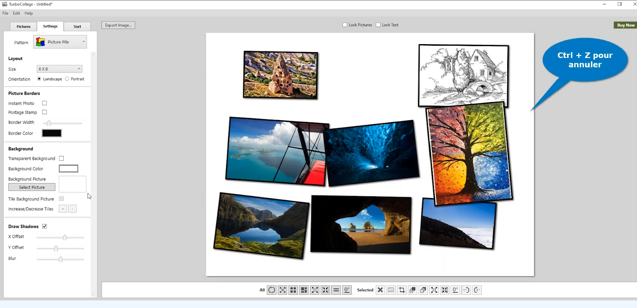Screen dimensions: 637x308
Task: Click the Y Offset shadow slider handle
Action: click(x=56, y=248)
